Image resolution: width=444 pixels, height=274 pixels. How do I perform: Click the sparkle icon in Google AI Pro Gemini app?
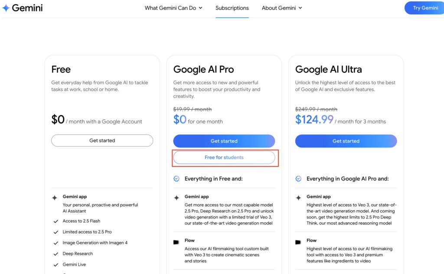tap(176, 197)
